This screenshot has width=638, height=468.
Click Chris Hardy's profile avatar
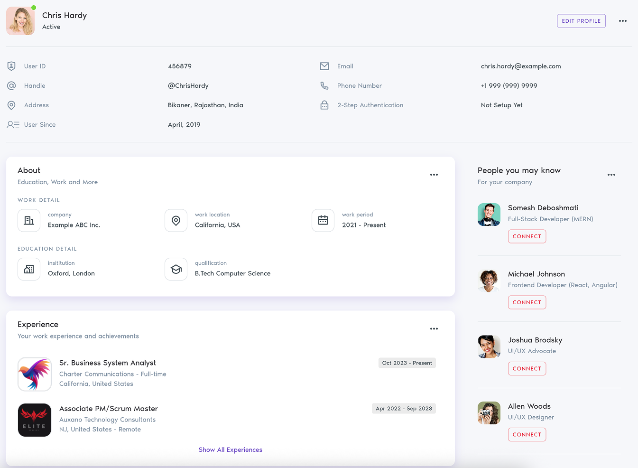click(20, 20)
